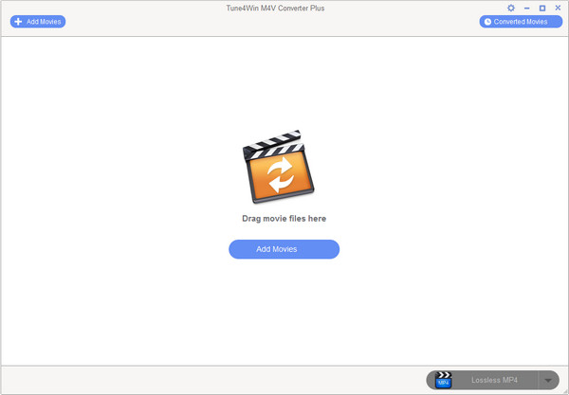Click the MP4 format icon

coord(443,380)
